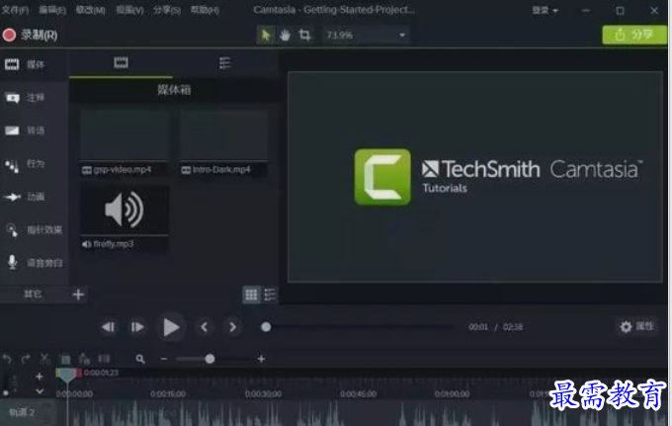
Task: Click the Split clip icon
Action: [x=104, y=359]
